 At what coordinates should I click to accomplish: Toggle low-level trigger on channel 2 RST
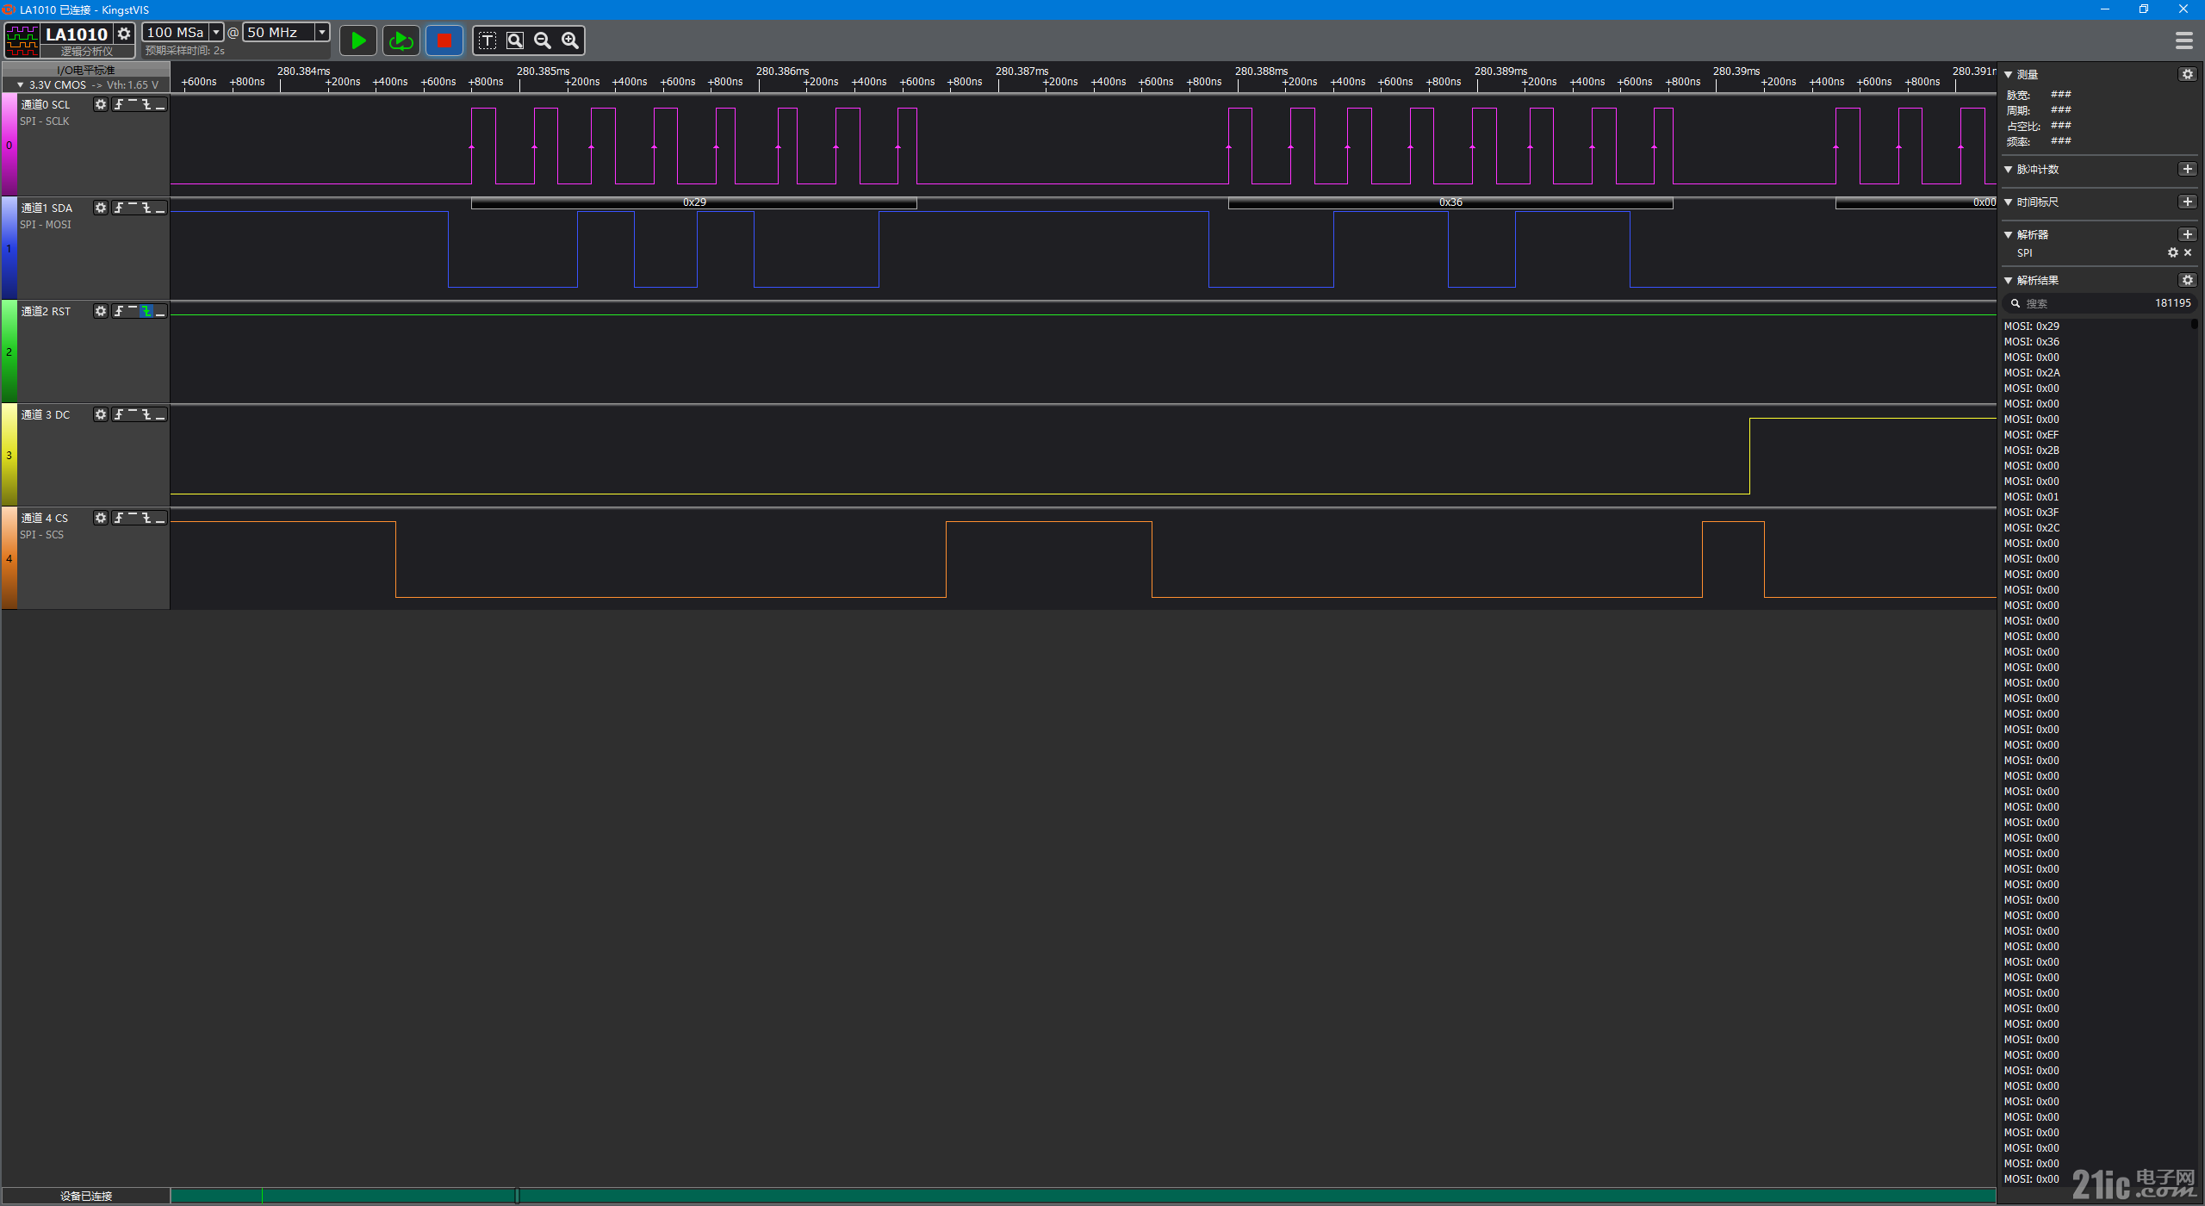click(x=160, y=311)
